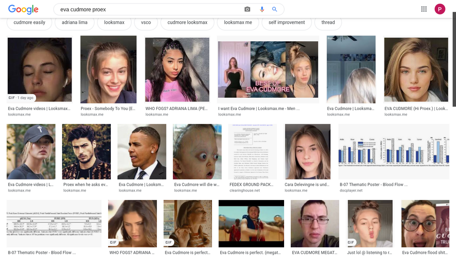Open account menu with P avatar
The height and width of the screenshot is (256, 456).
click(x=440, y=9)
